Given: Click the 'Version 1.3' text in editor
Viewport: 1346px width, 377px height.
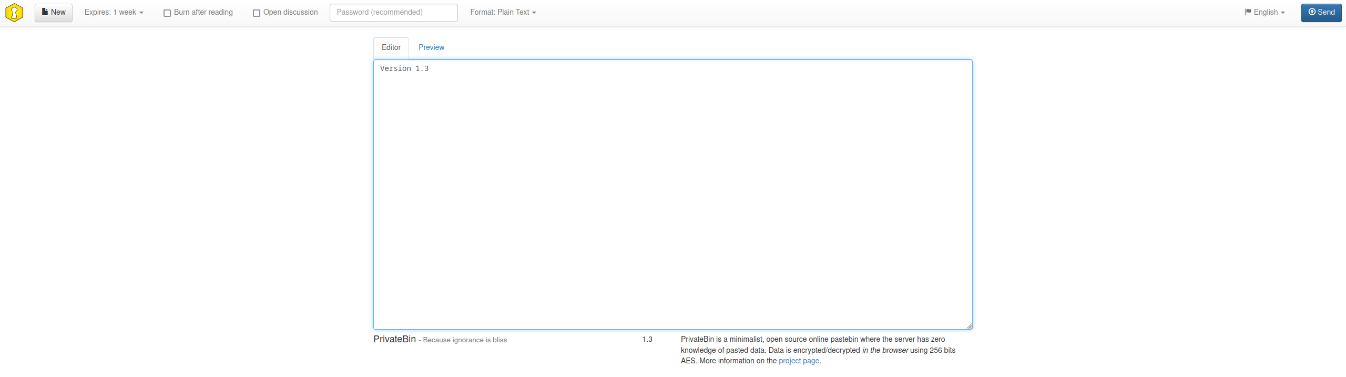Looking at the screenshot, I should (x=404, y=69).
